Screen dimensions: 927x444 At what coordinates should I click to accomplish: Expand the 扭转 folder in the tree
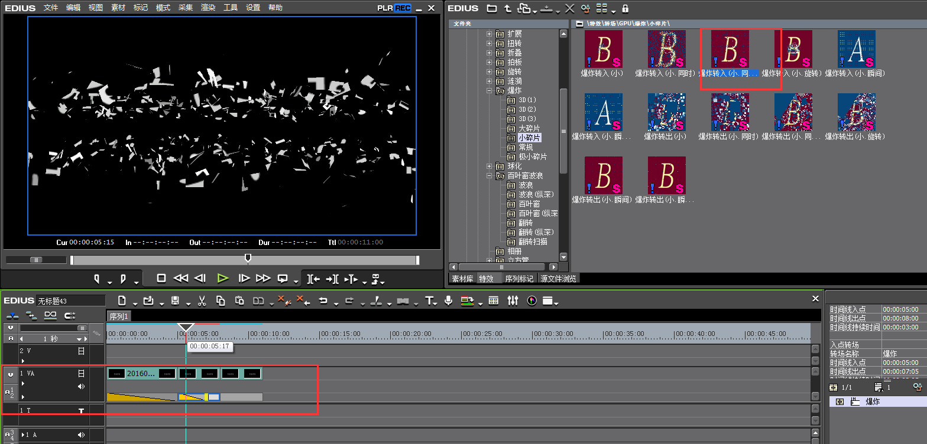(490, 43)
